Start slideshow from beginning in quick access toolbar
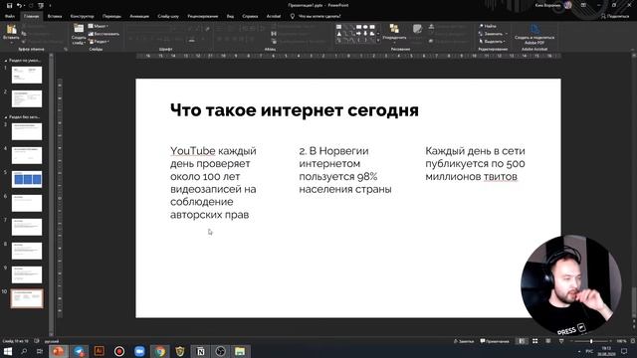Viewport: 637px width, 358px height. pos(41,6)
